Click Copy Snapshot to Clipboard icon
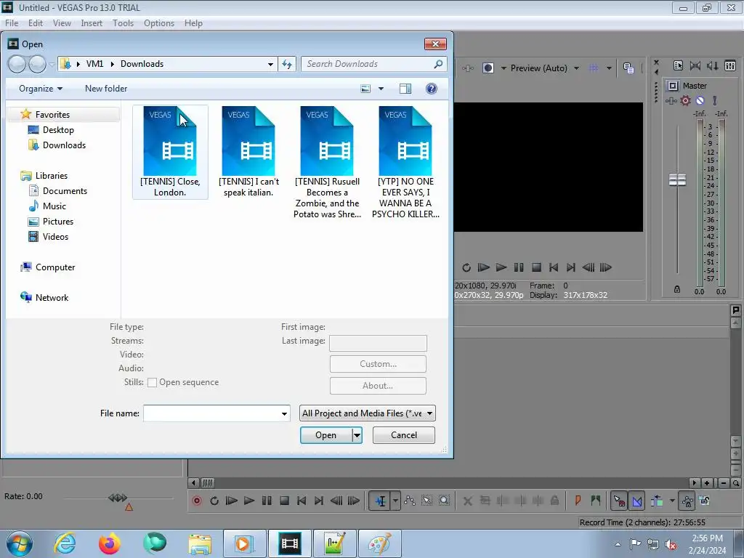This screenshot has height=558, width=744. point(628,68)
